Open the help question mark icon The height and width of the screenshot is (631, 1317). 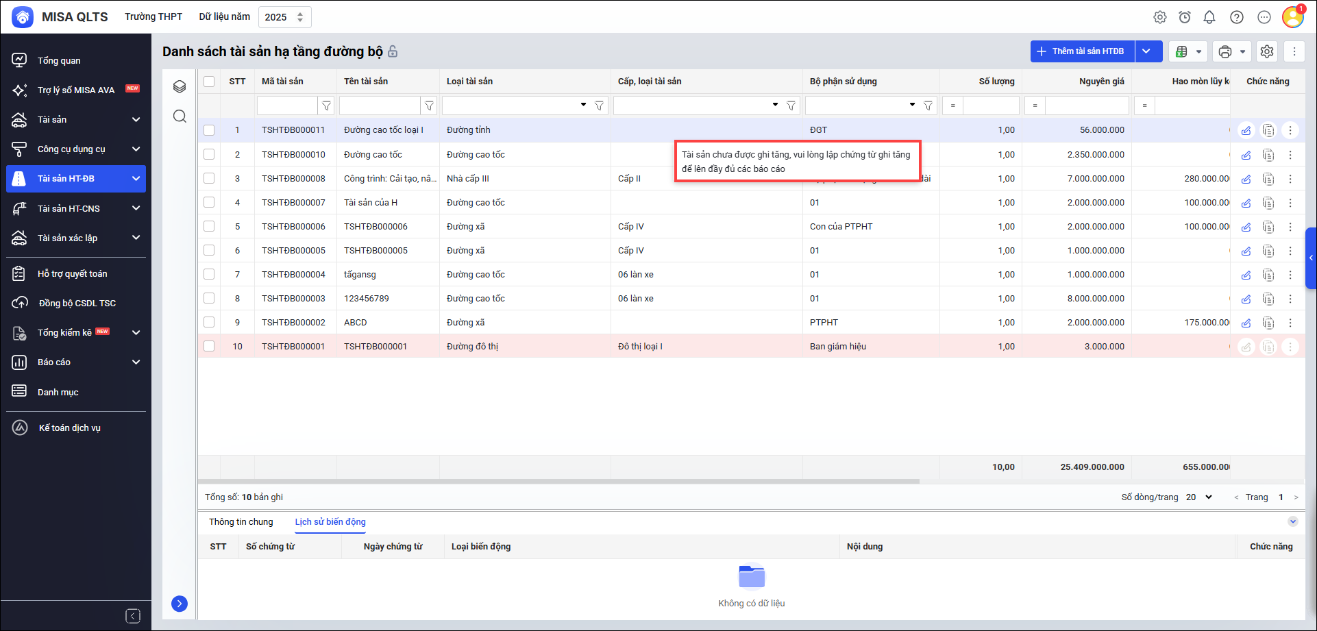point(1237,17)
